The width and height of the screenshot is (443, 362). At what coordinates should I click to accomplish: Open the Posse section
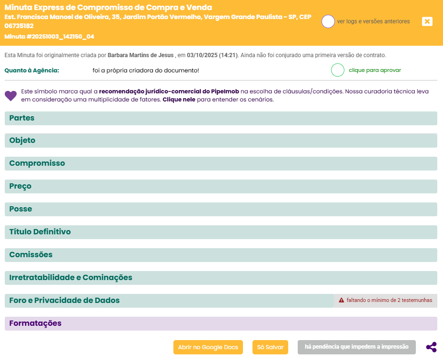point(221,209)
